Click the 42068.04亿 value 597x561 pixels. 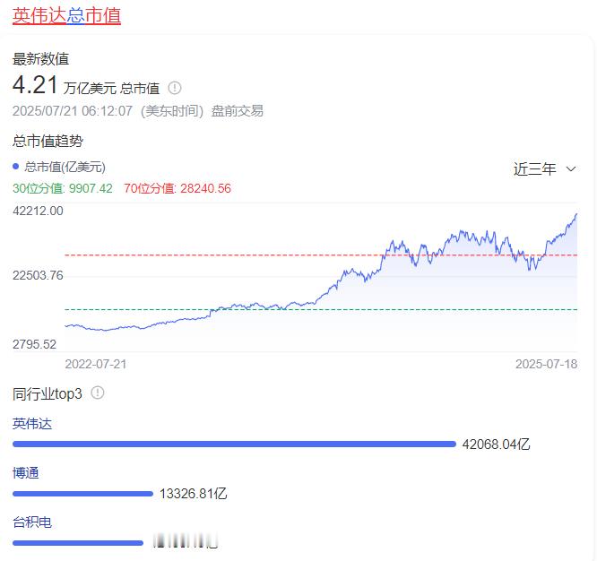click(496, 444)
